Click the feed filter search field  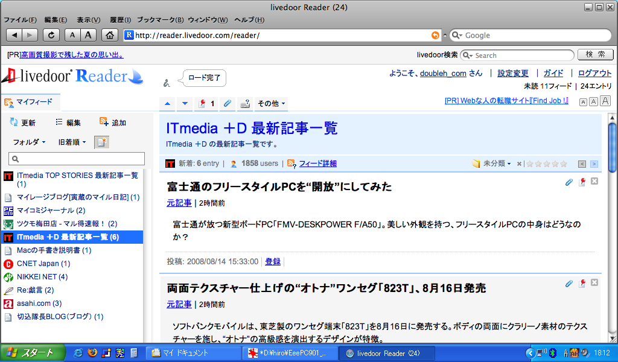77,159
